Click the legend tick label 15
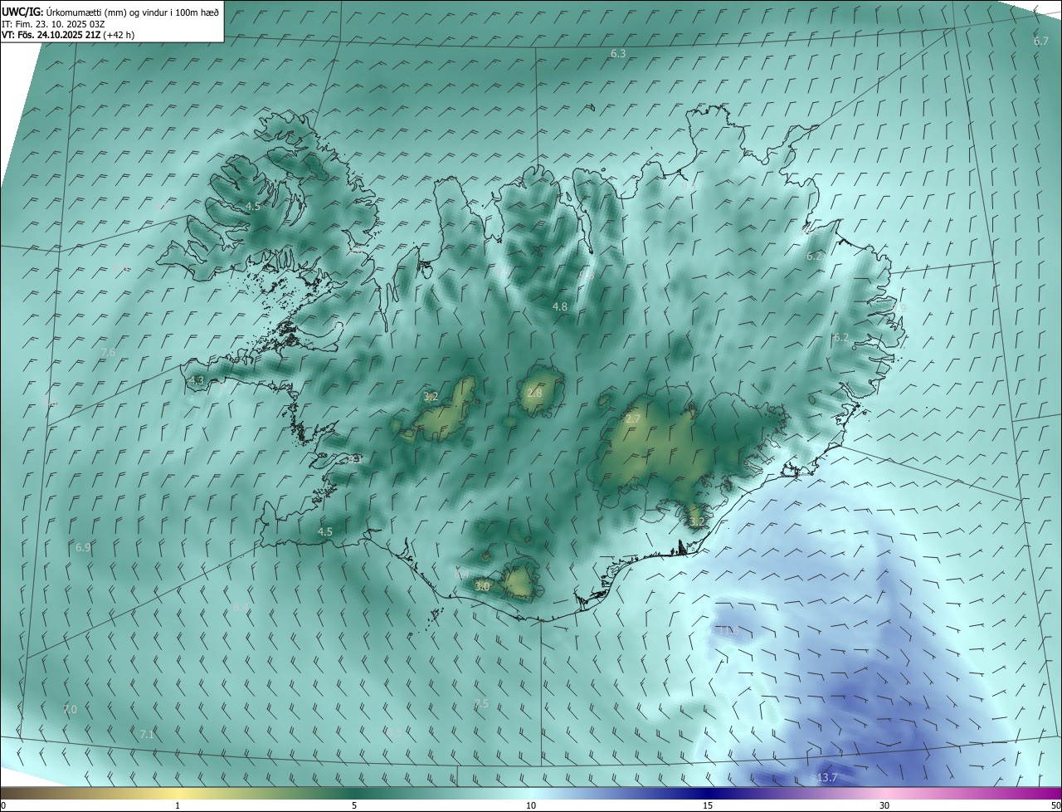1062x812 pixels. point(708,805)
